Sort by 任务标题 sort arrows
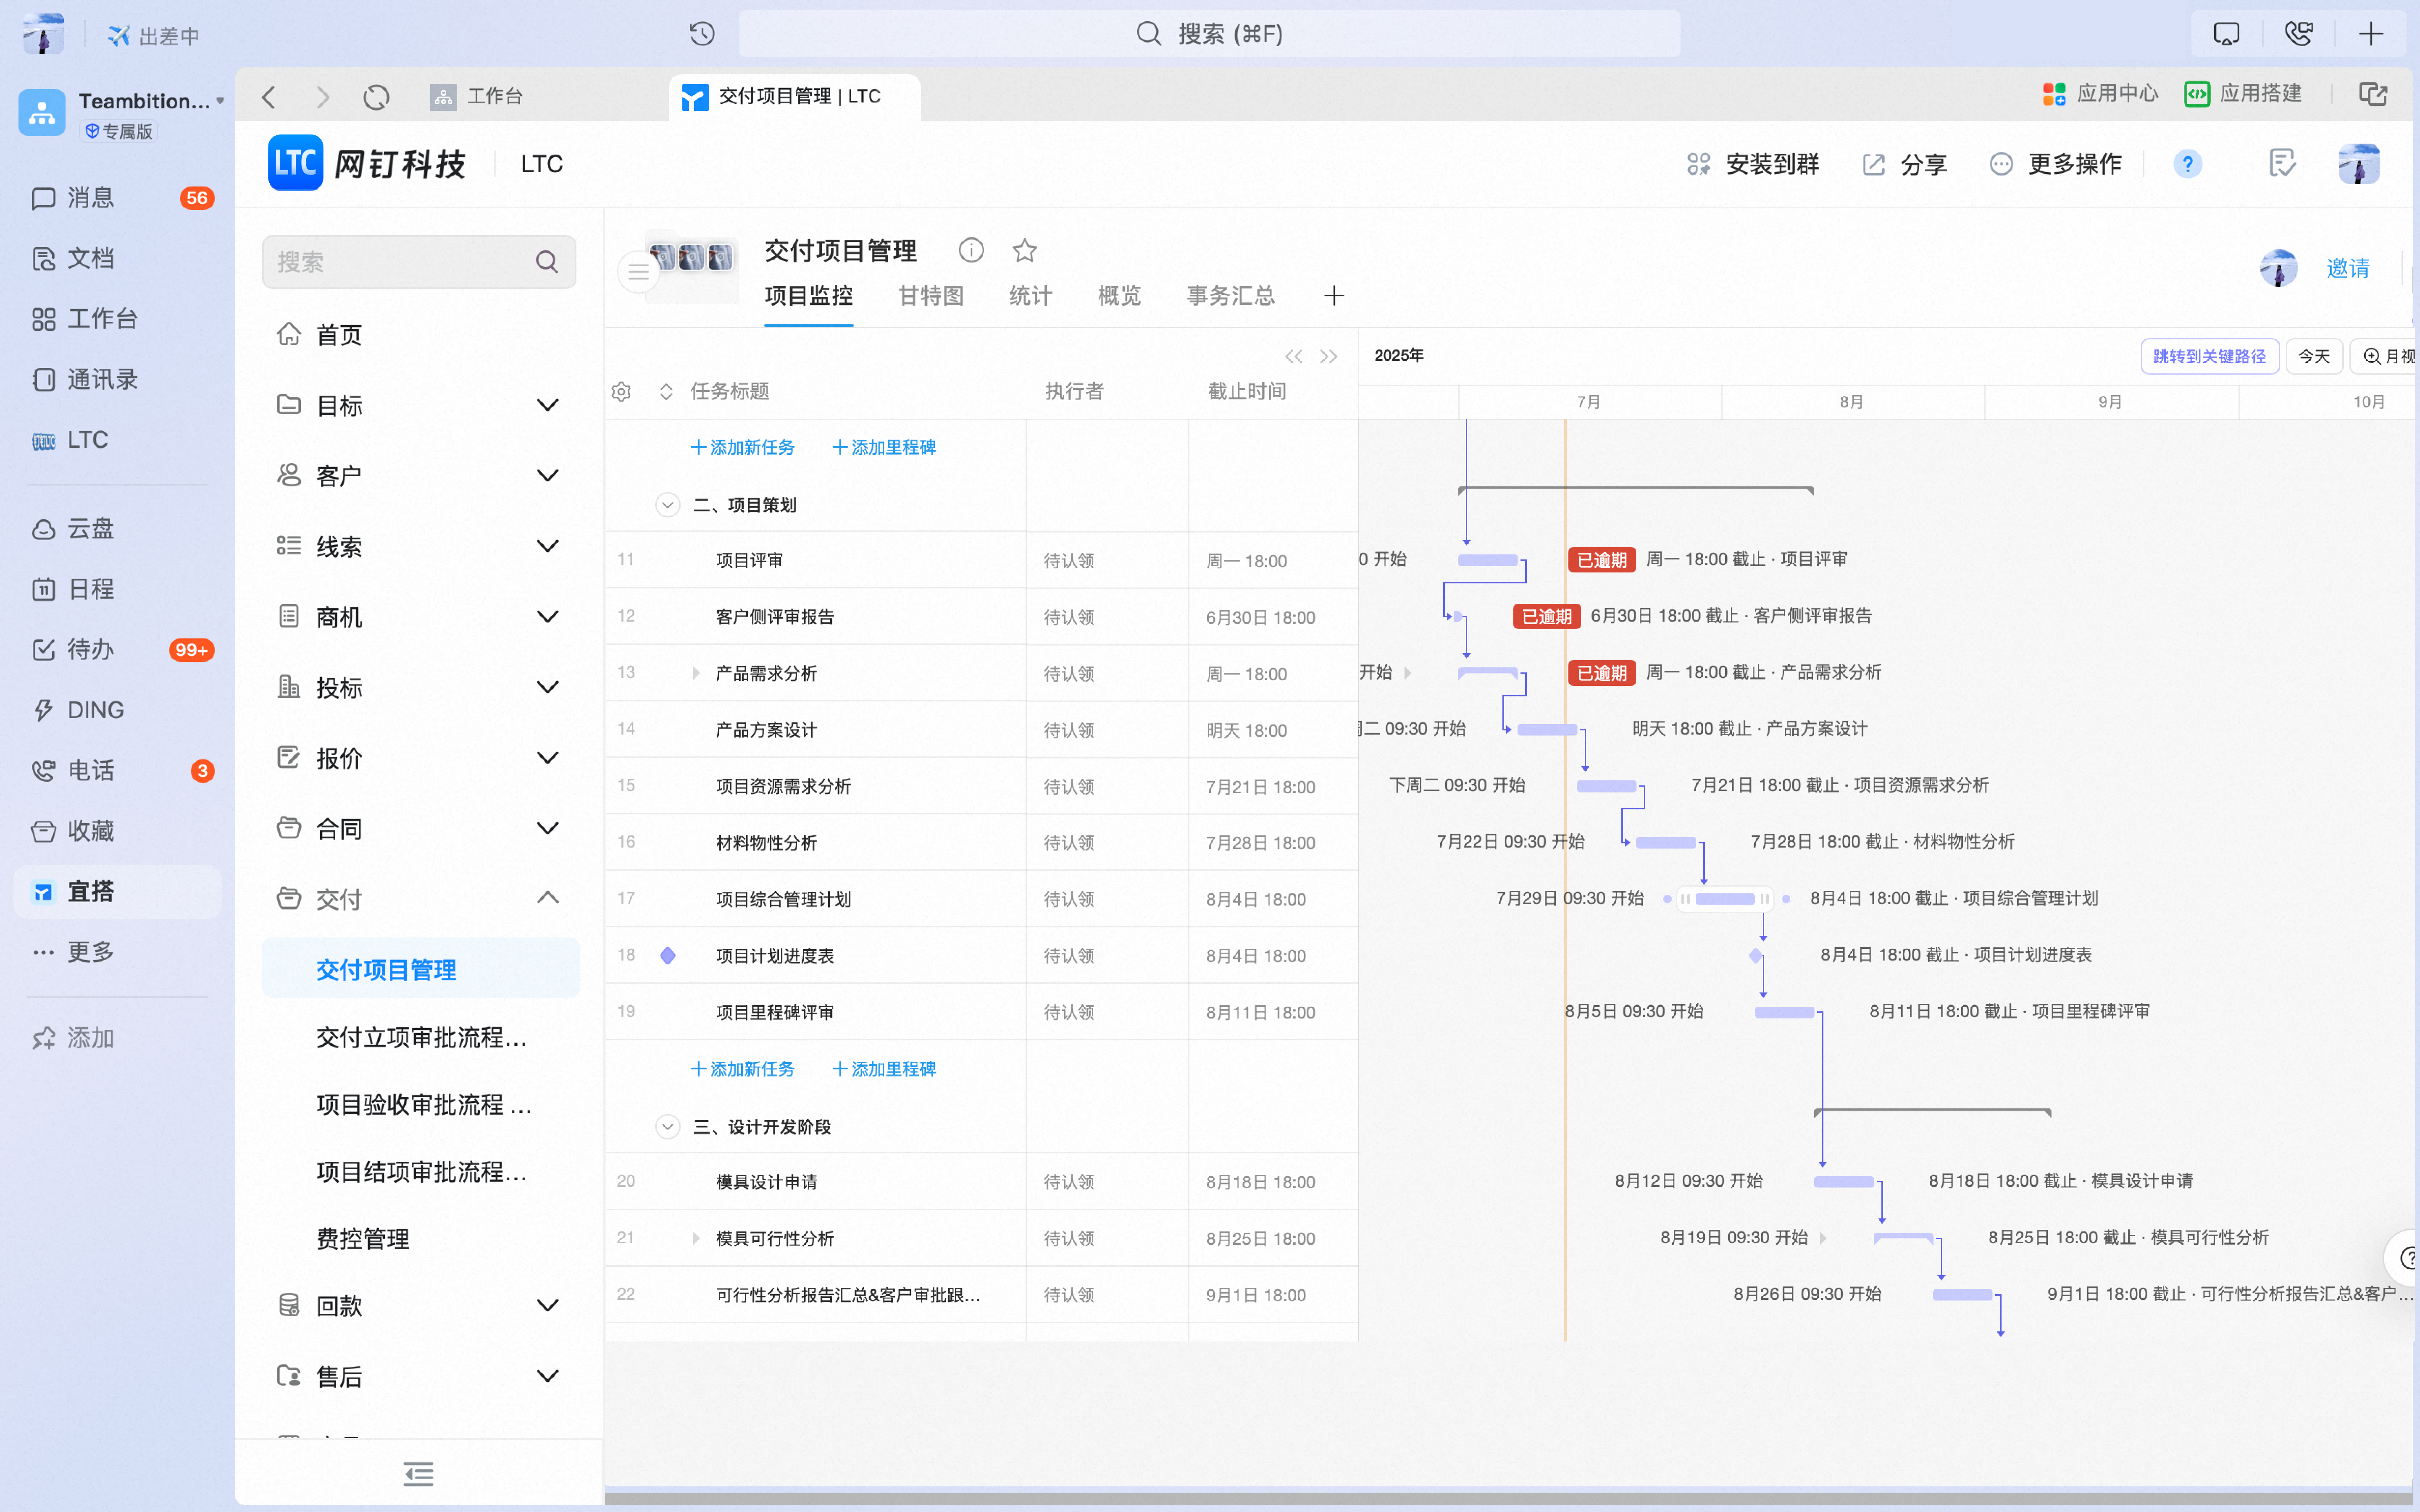Viewport: 2420px width, 1512px height. (666, 391)
